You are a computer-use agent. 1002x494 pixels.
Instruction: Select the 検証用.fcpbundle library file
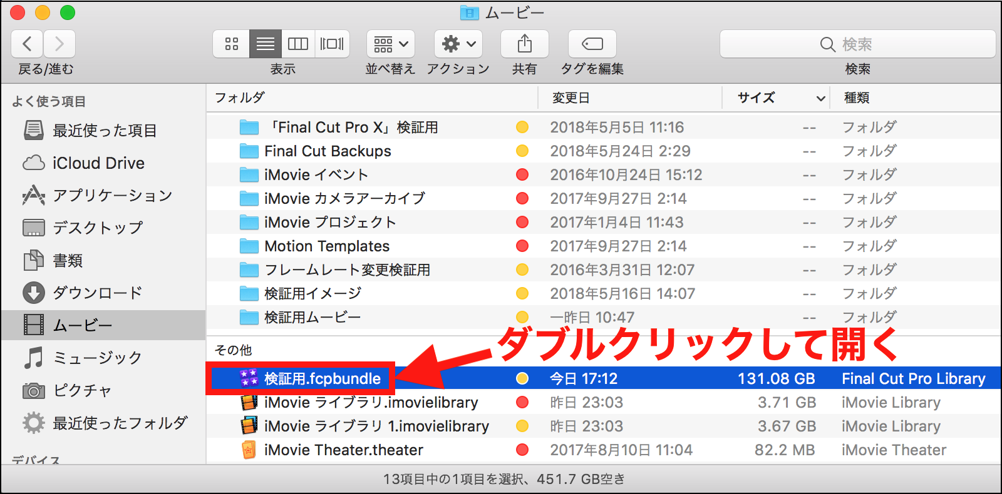pos(603,378)
